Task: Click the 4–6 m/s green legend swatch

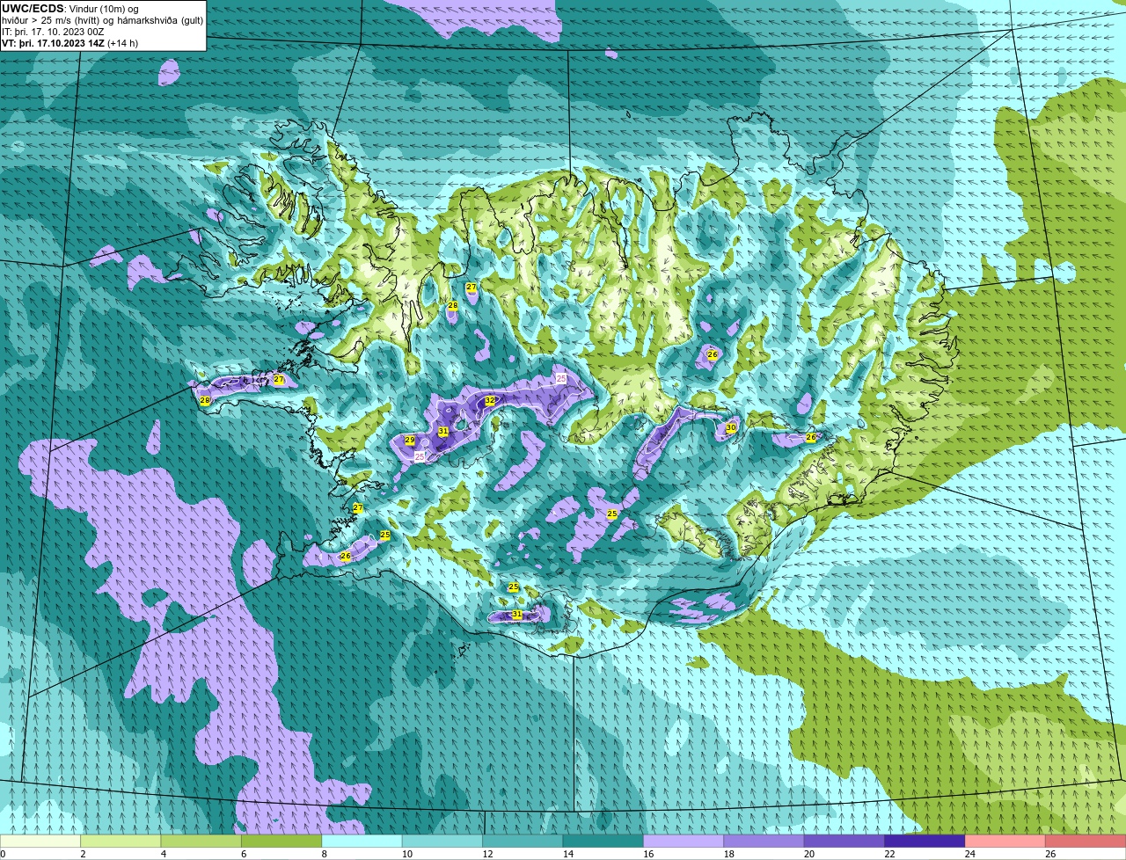Action: coord(201,841)
